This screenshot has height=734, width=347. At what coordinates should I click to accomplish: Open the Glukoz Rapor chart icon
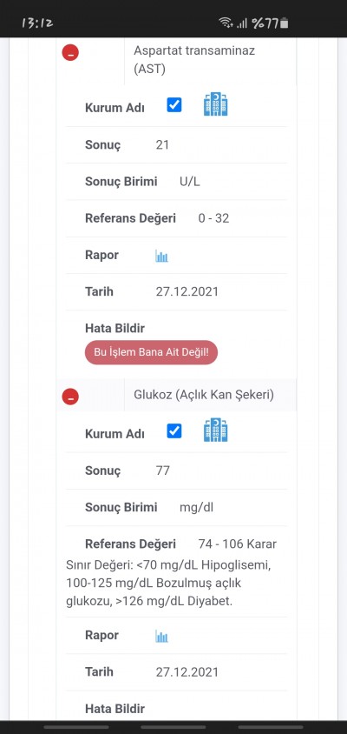click(x=161, y=636)
